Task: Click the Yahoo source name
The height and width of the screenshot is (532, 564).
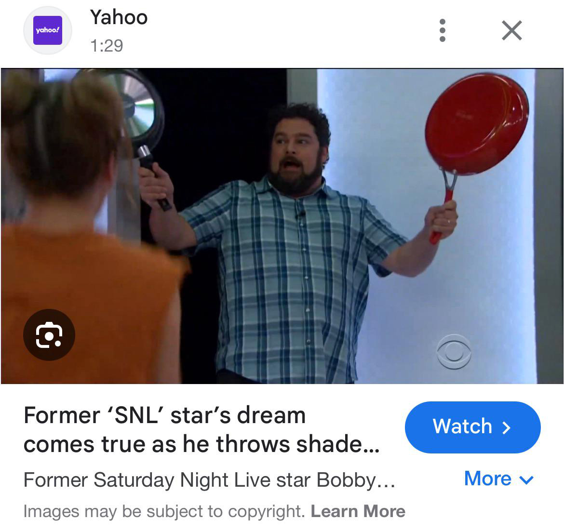Action: point(119,17)
